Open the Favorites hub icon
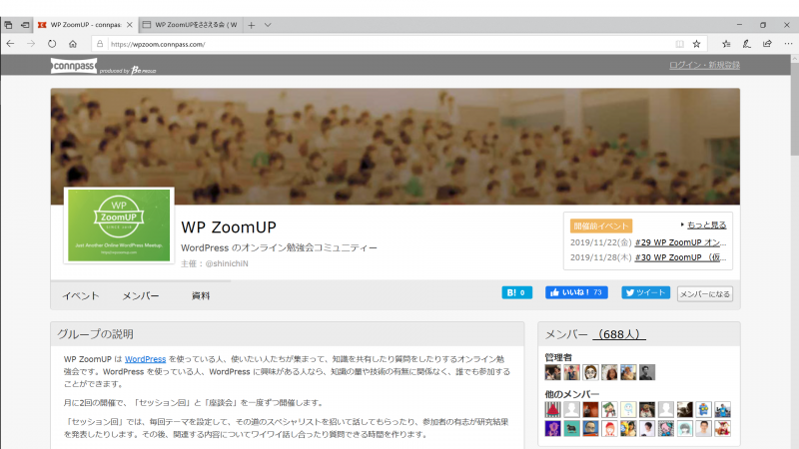 pyautogui.click(x=726, y=44)
